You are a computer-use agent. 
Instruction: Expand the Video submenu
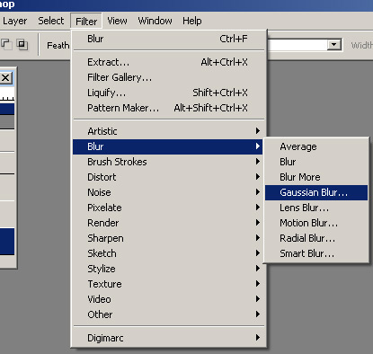168,299
